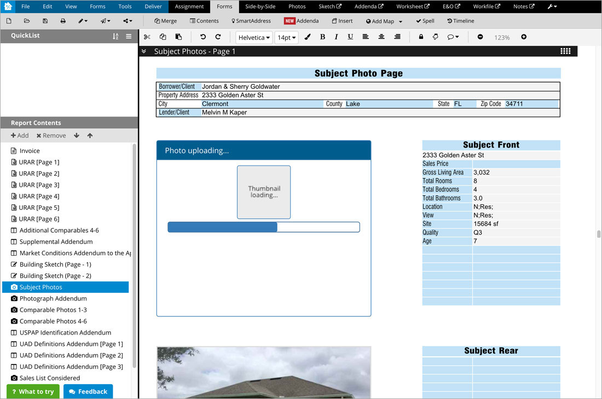Run the Spell check tool
Screen dimensions: 602x399
pos(425,21)
